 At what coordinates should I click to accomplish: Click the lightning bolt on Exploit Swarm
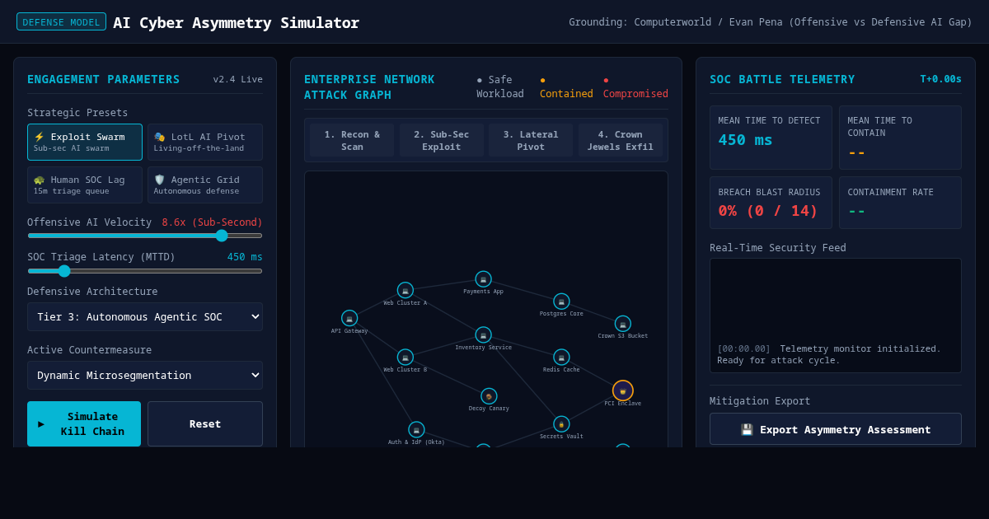tap(39, 137)
